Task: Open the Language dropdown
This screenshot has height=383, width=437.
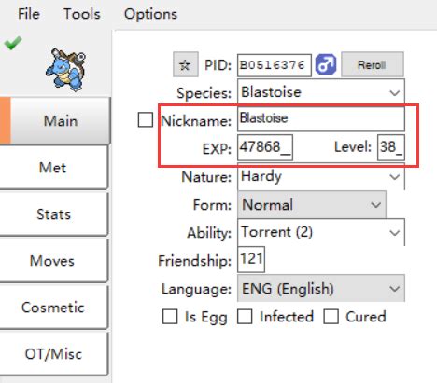Action: (321, 289)
